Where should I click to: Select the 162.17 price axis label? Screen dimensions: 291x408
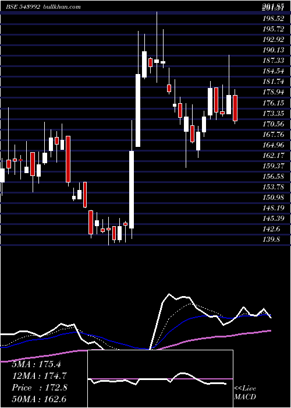(x=274, y=156)
